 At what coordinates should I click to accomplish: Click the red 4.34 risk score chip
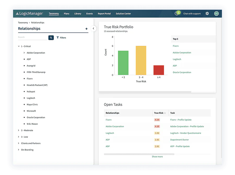[157, 120]
